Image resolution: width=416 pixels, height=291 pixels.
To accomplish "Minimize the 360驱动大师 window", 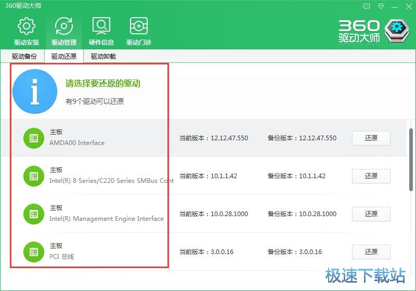I will [395, 7].
